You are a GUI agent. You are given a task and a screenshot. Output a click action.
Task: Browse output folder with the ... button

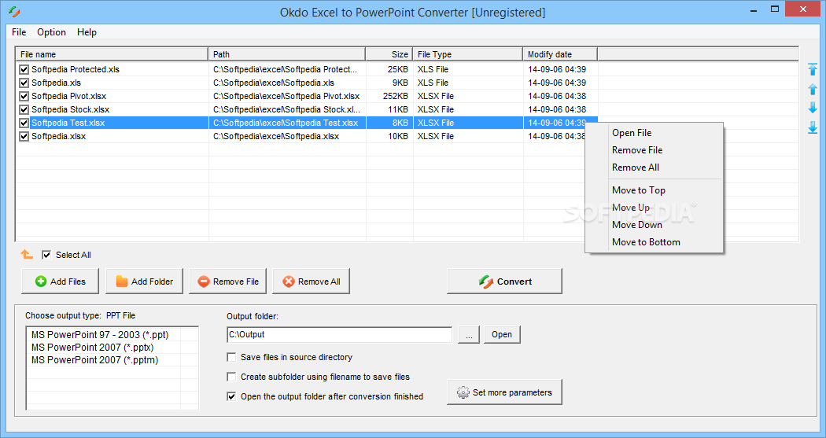click(469, 335)
